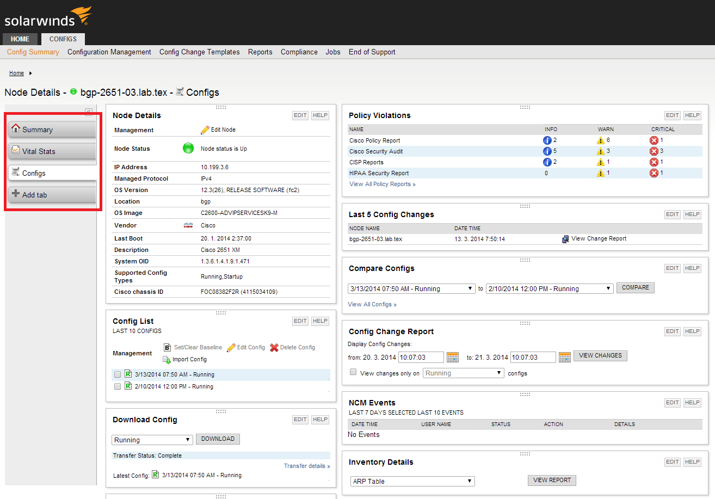Open the Download Config type dropdown
Screen dimensions: 715x499
pyautogui.click(x=152, y=440)
